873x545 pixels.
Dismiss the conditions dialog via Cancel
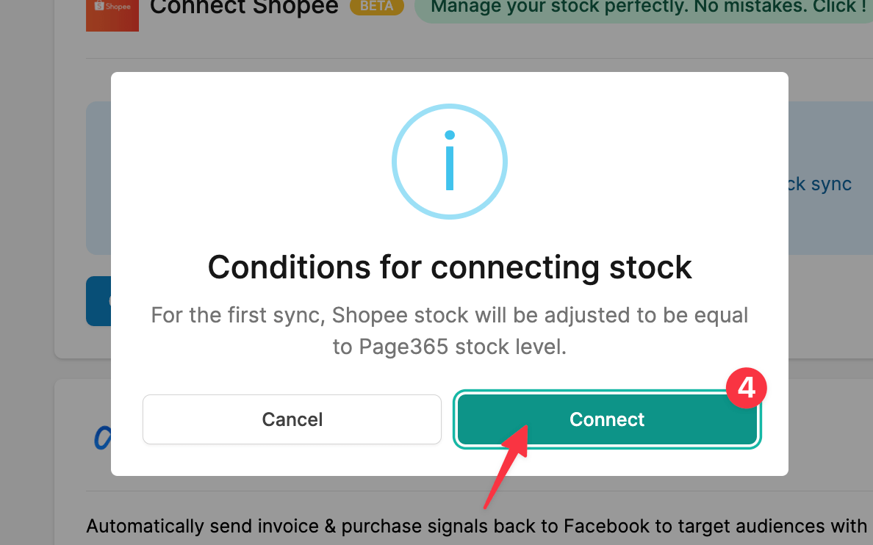click(292, 419)
